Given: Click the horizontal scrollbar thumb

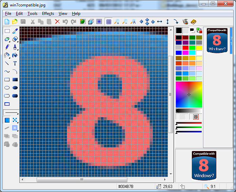Looking at the screenshot, I should [x=82, y=179].
